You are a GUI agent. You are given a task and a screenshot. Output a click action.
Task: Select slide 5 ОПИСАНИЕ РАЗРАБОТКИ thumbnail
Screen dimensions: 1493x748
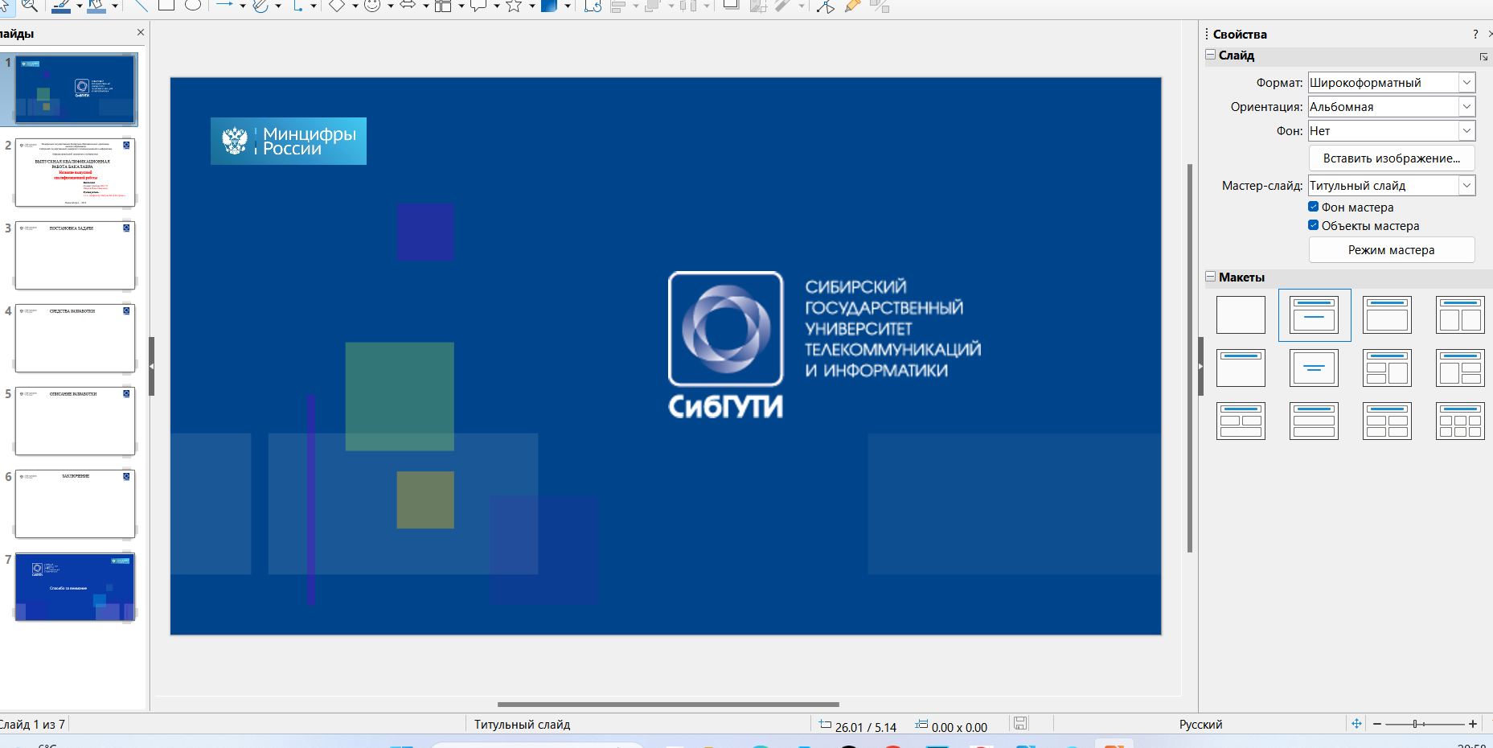[x=75, y=421]
